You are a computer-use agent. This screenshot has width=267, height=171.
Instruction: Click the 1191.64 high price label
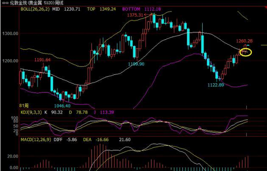(43, 60)
